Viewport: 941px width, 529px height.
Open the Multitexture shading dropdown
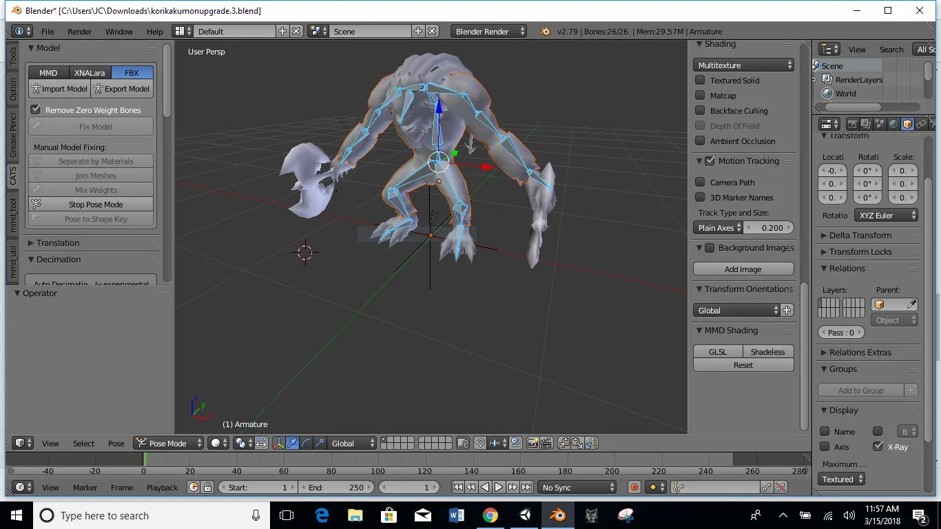pos(743,65)
